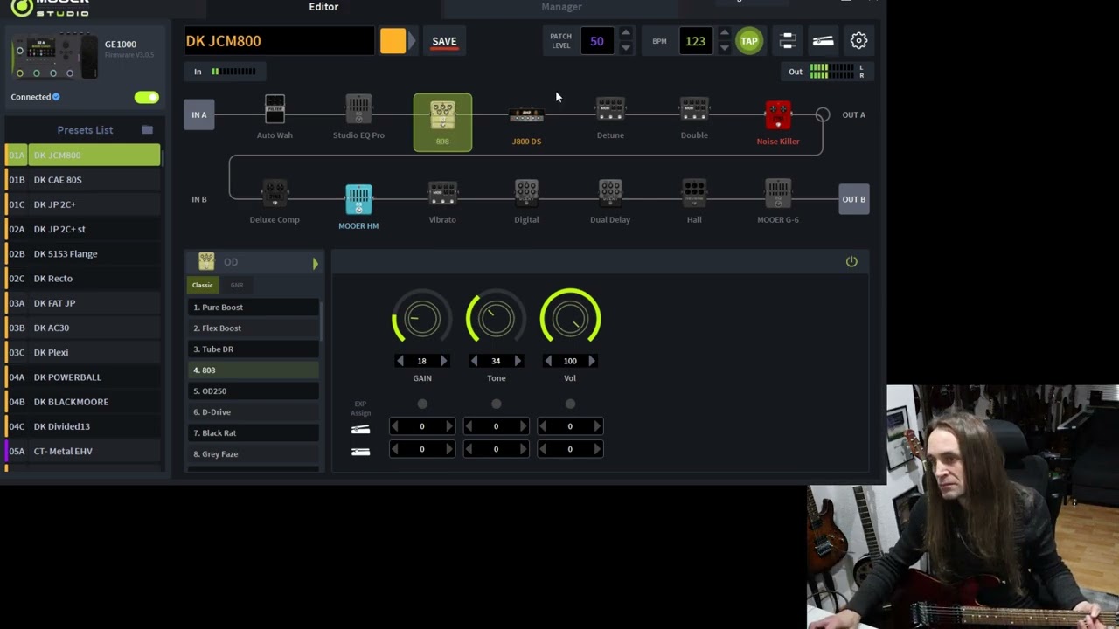Click the BPM value 123
Image resolution: width=1119 pixels, height=629 pixels.
(x=695, y=41)
